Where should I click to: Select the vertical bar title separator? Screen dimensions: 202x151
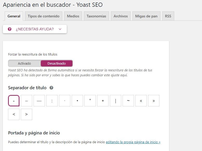[116, 101]
